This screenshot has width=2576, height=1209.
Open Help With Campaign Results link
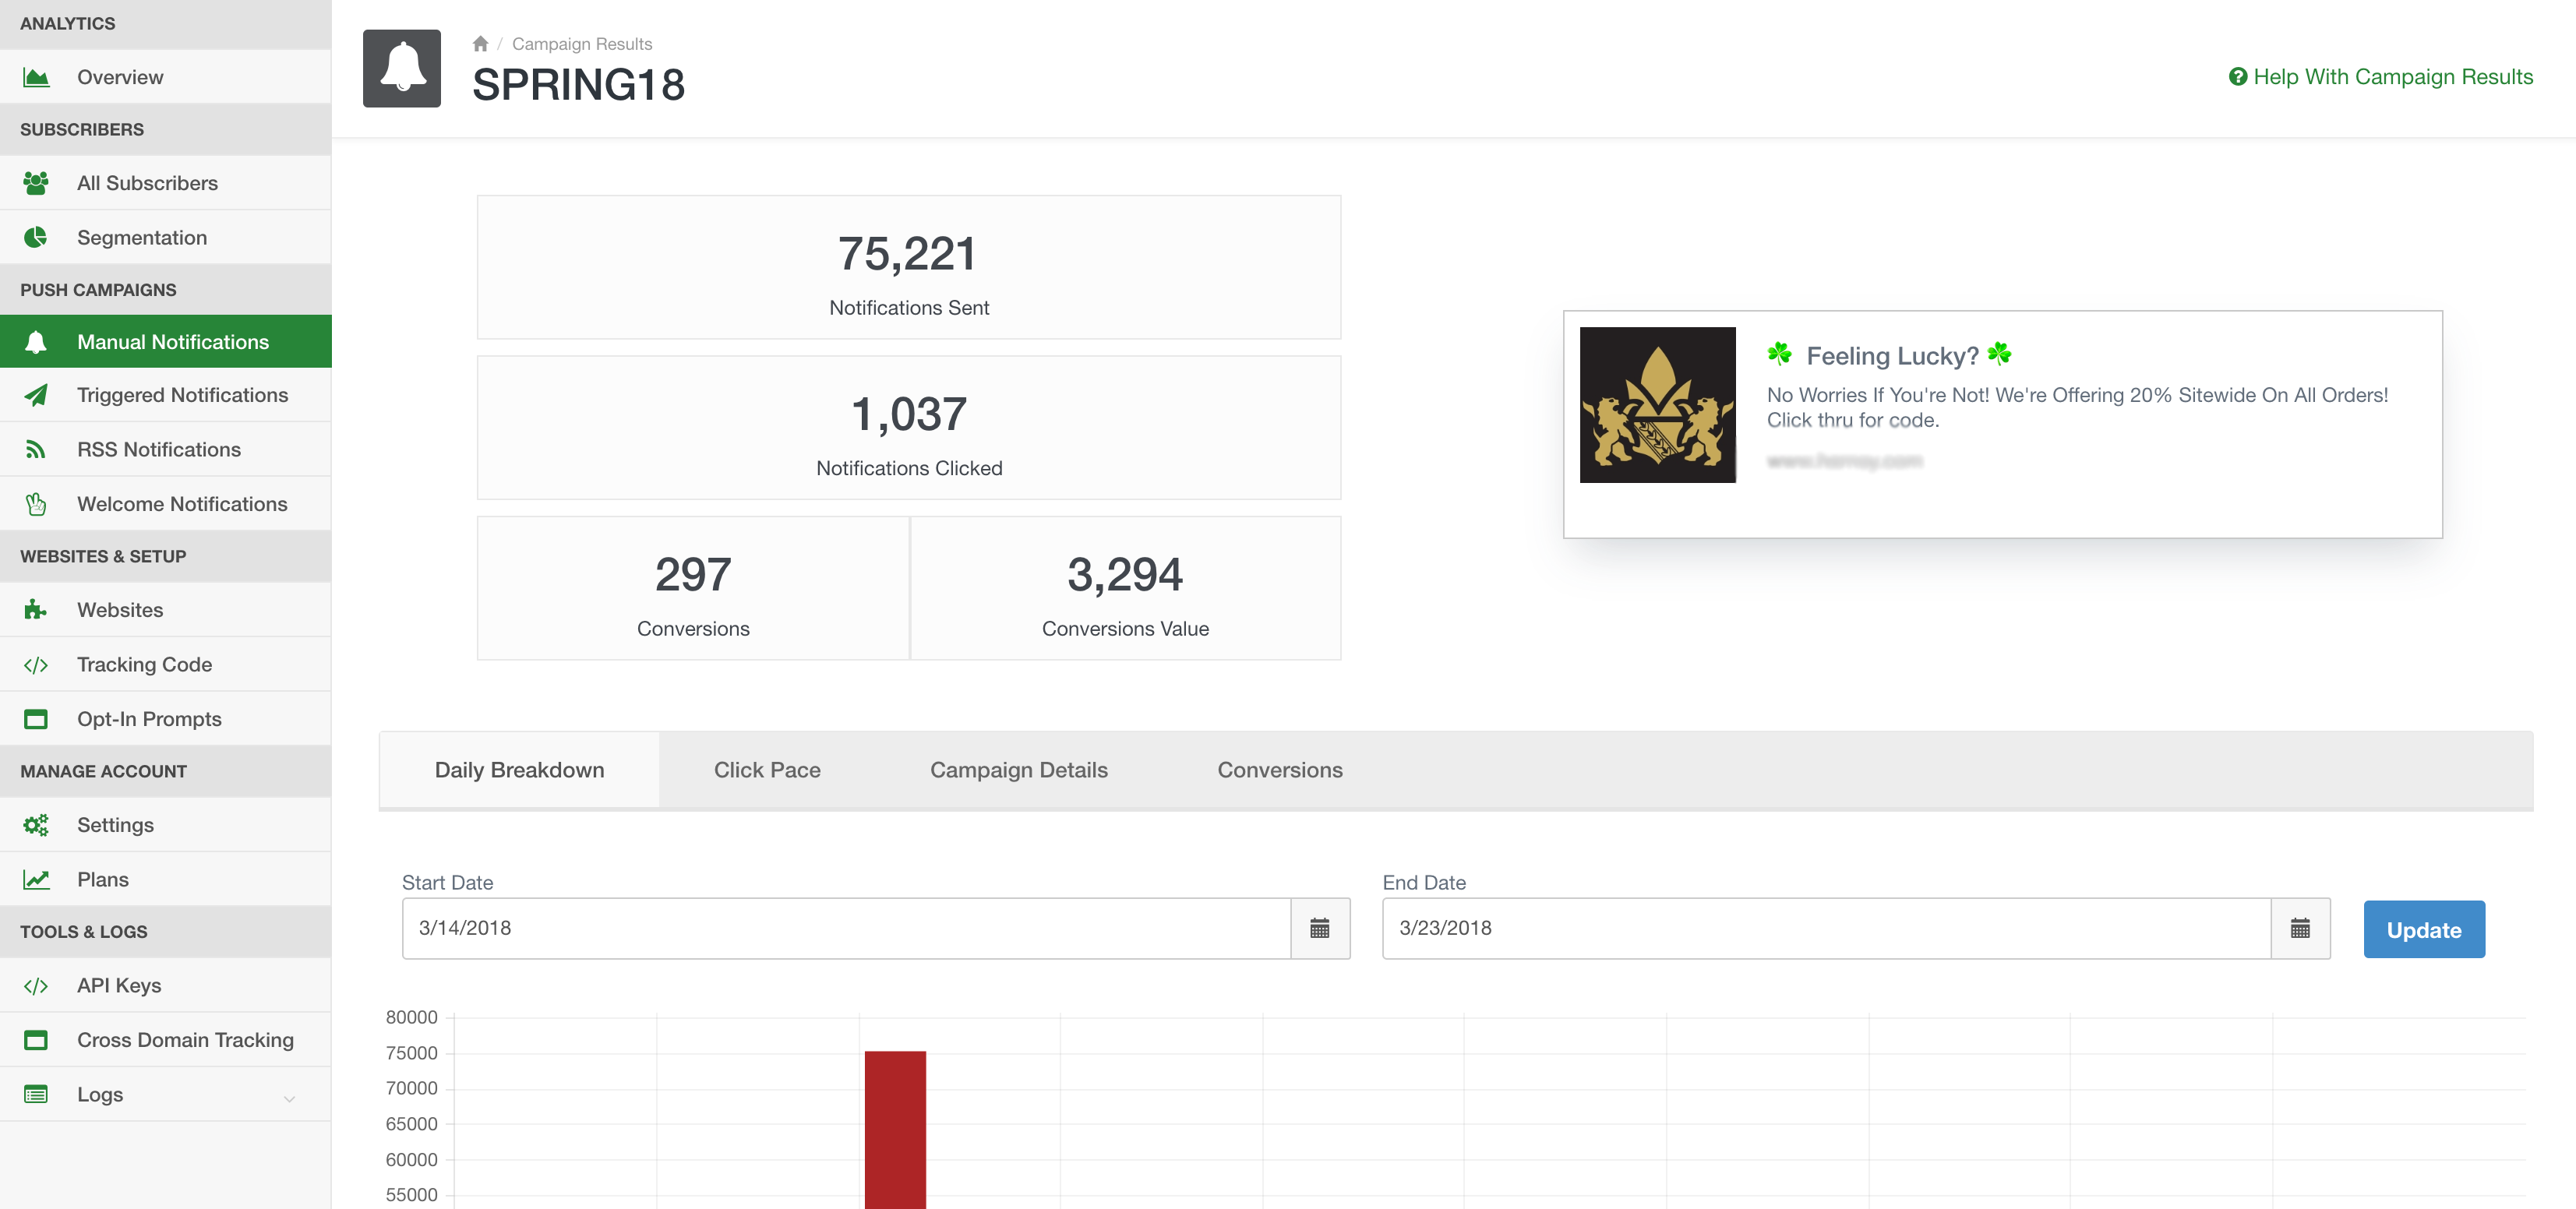(2380, 77)
